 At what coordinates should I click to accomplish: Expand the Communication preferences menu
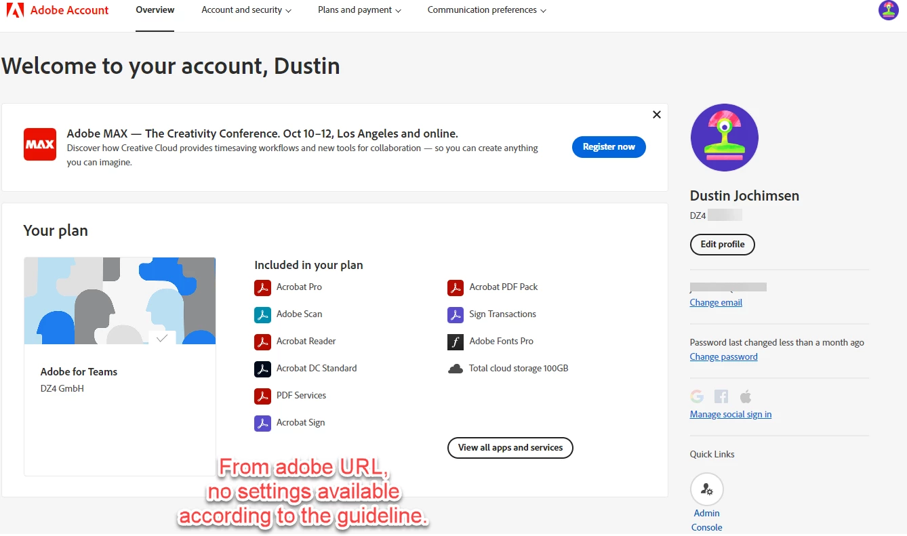point(487,10)
